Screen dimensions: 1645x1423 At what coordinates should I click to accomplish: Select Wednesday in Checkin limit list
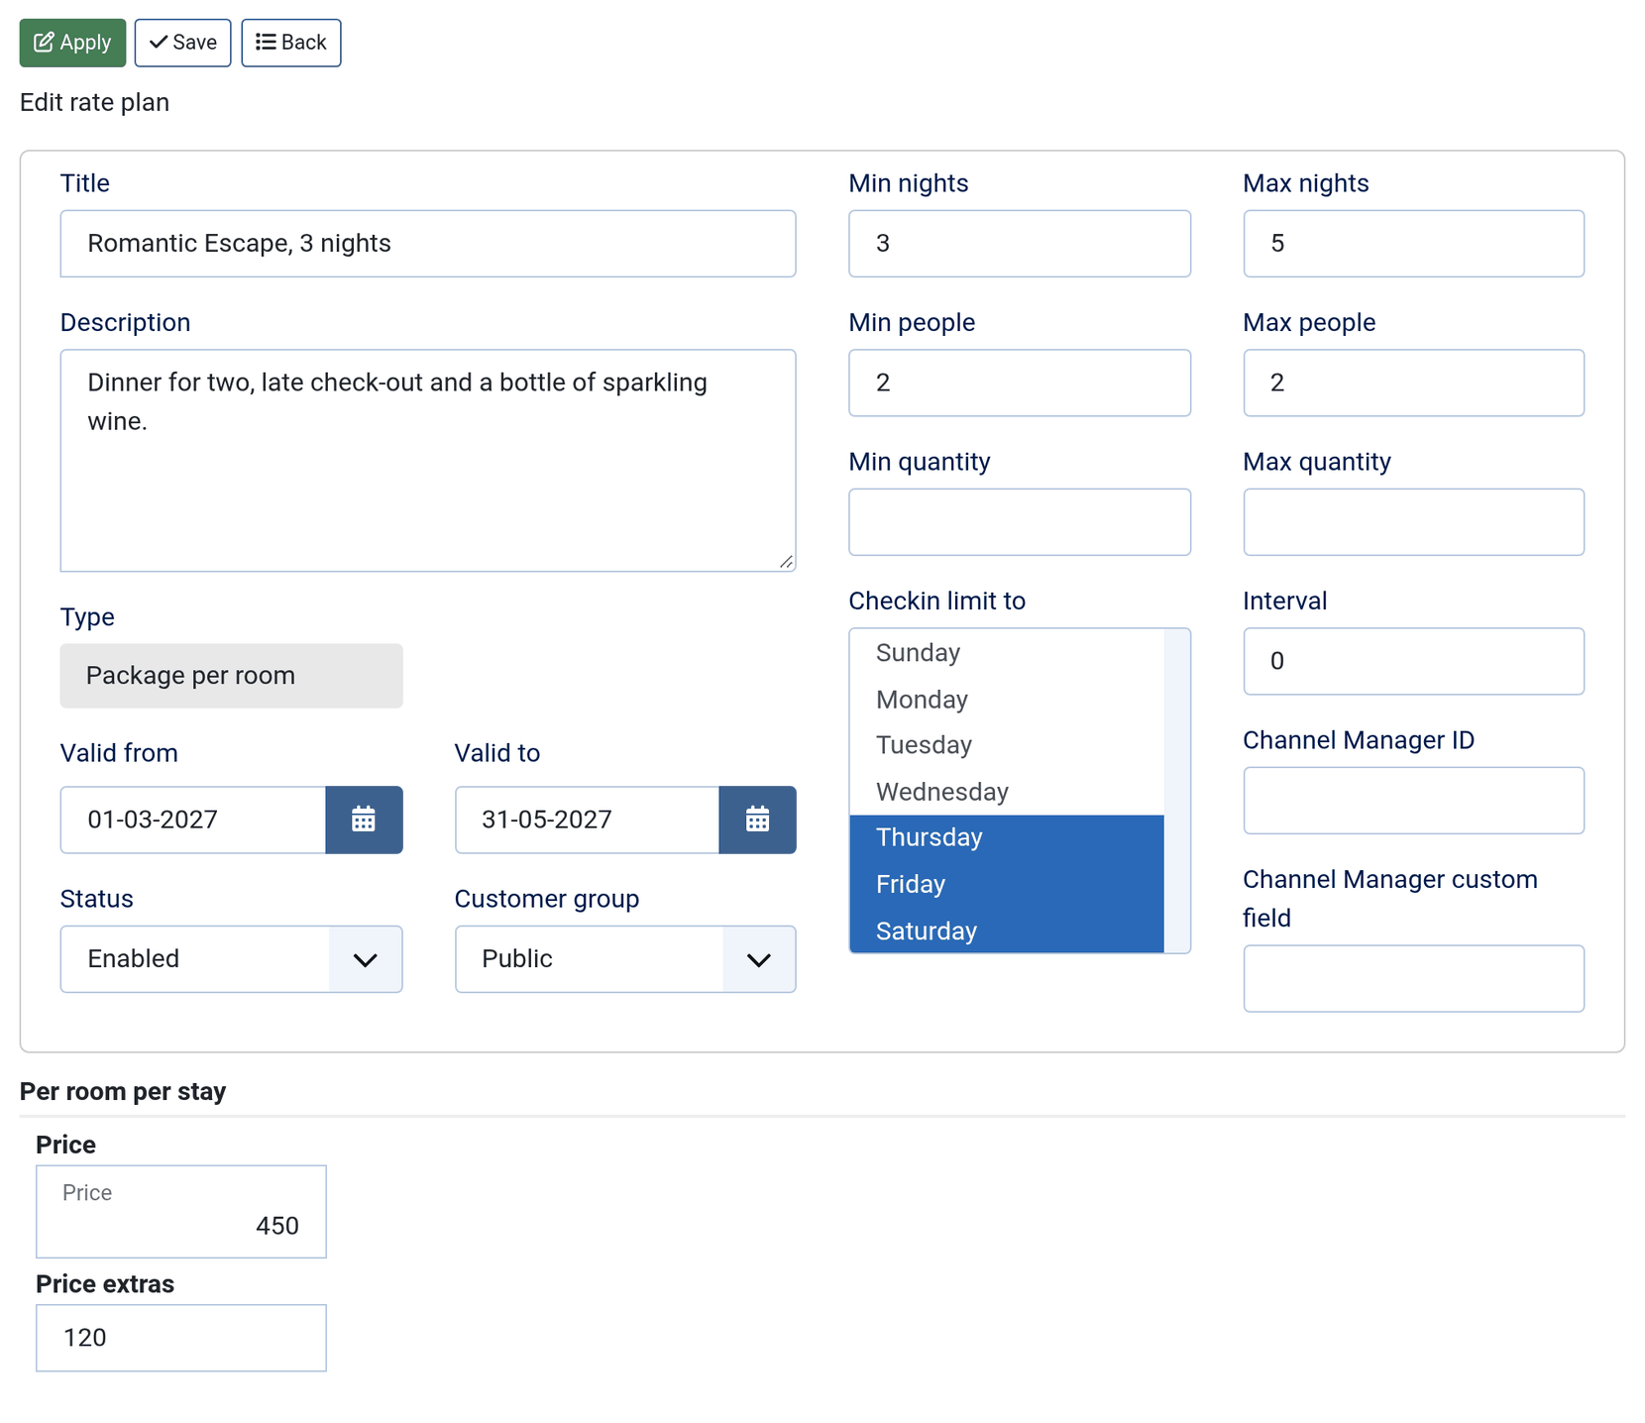click(x=1006, y=792)
